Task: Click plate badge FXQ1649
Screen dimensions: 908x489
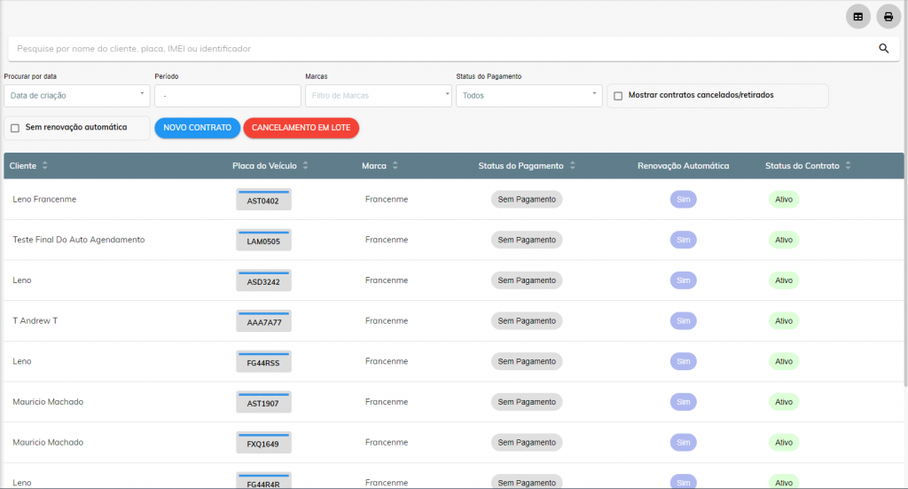Action: [x=263, y=443]
